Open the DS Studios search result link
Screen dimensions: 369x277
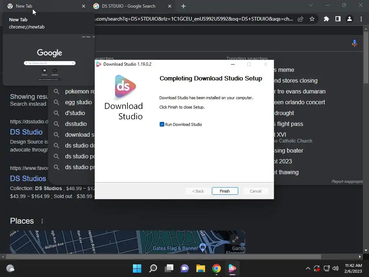point(28,179)
